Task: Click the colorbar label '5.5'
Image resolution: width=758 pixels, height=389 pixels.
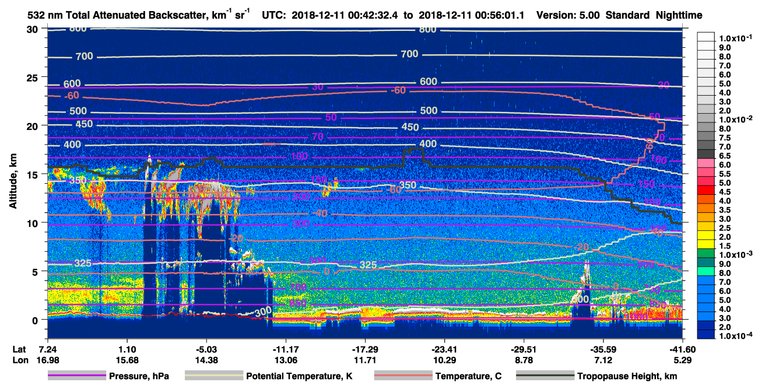Action: click(725, 174)
